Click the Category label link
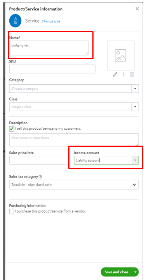The height and width of the screenshot is (280, 144). pos(16,80)
